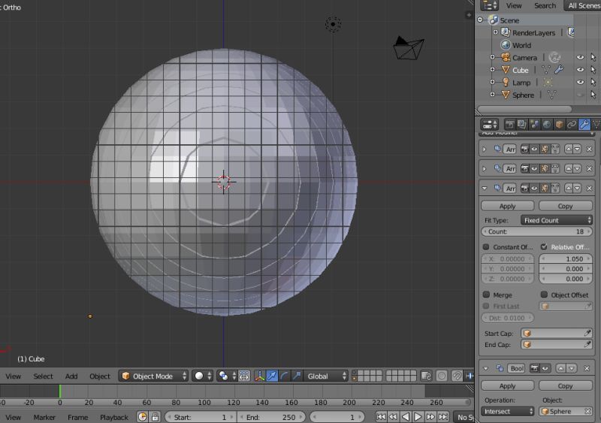Jump to the animation start frame

click(x=381, y=417)
